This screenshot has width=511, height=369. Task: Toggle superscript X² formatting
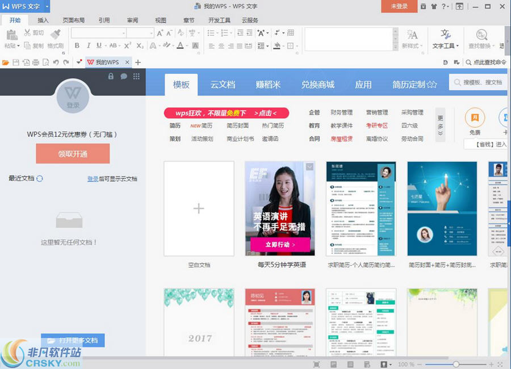click(127, 45)
